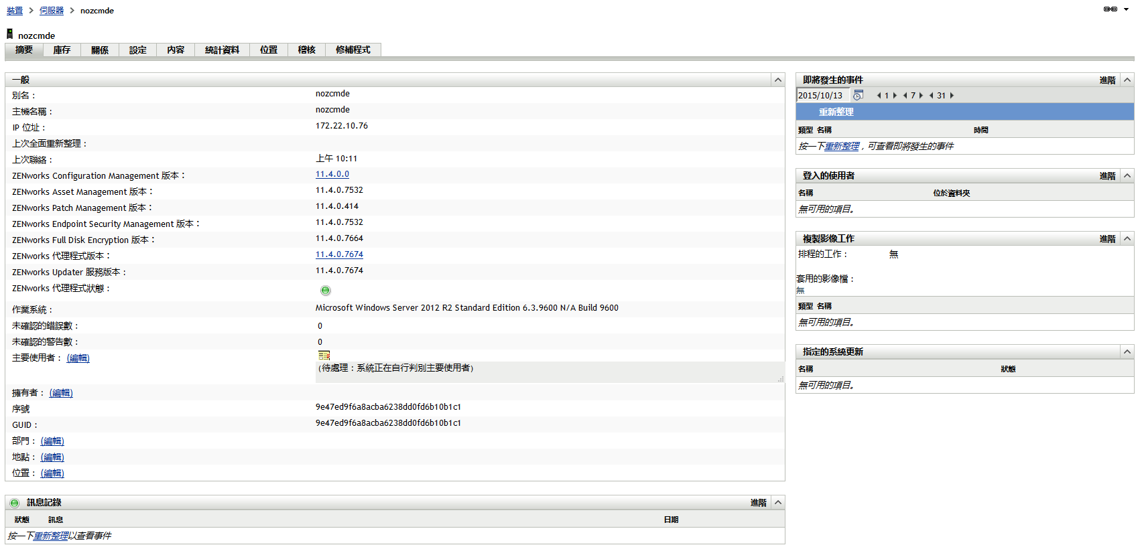Step back 31 days in upcoming events
Screen dimensions: 1142x545
coord(931,96)
